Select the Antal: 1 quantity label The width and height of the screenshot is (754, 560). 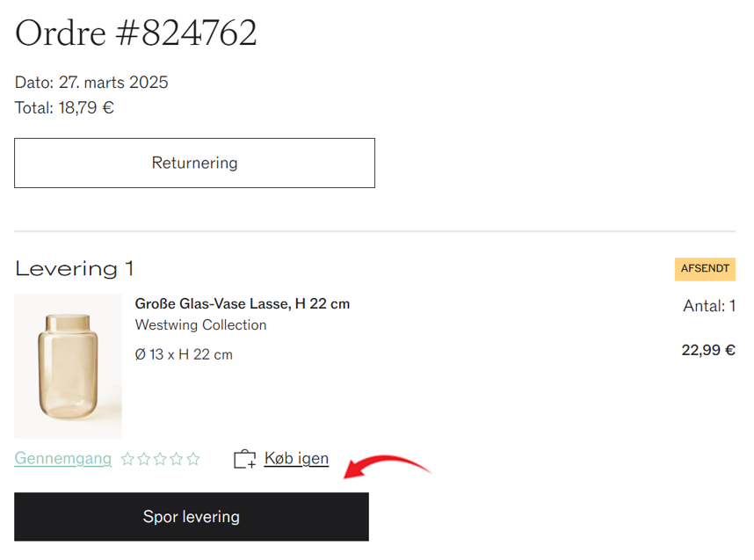(709, 306)
